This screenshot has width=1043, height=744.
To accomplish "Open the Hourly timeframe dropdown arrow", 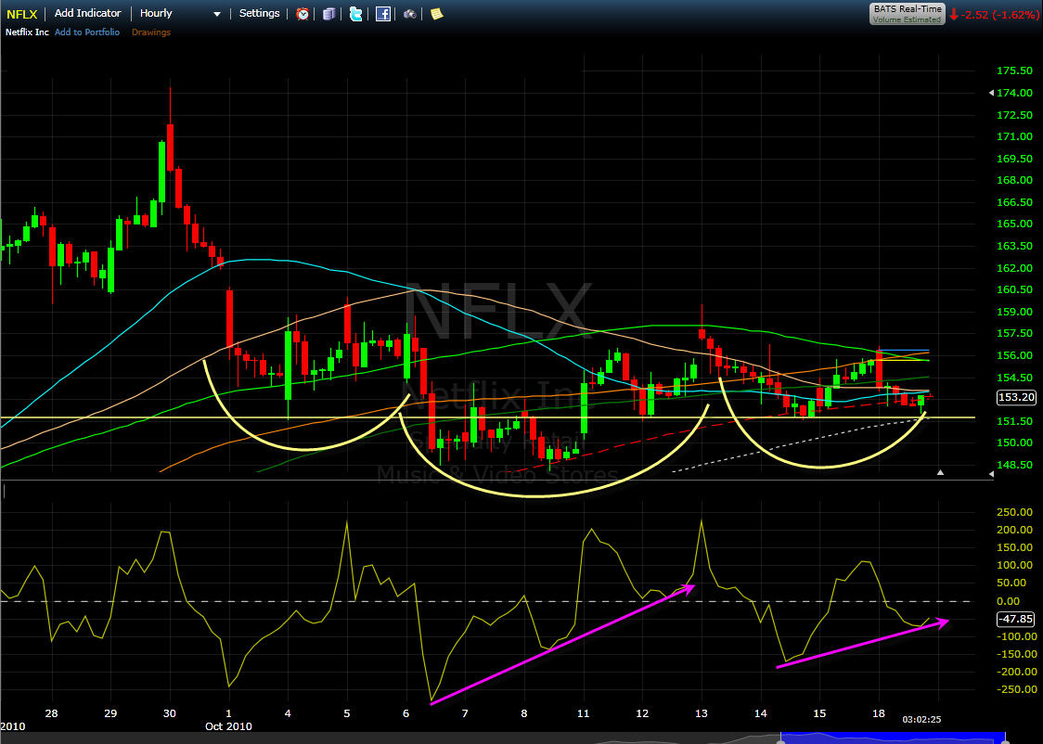I will [217, 14].
